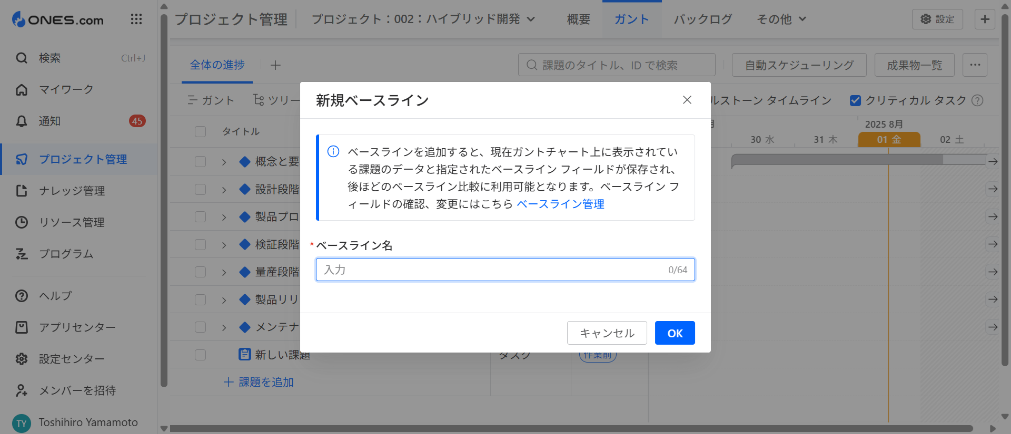Screen dimensions: 1011x434
Task: Click the plus button in top right
Action: click(985, 19)
